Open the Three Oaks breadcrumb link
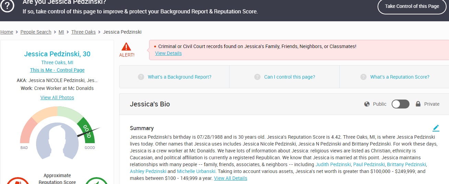 pos(83,32)
